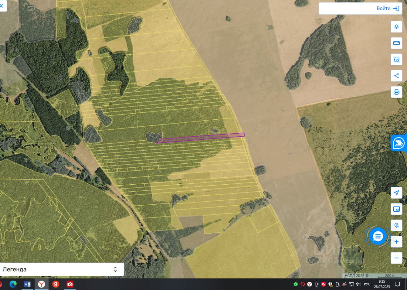407x290 pixels.
Task: Print the current map view
Action: [396, 92]
